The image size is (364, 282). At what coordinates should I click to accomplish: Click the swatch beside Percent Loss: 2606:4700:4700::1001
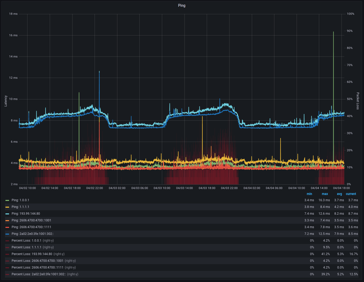[7, 261]
